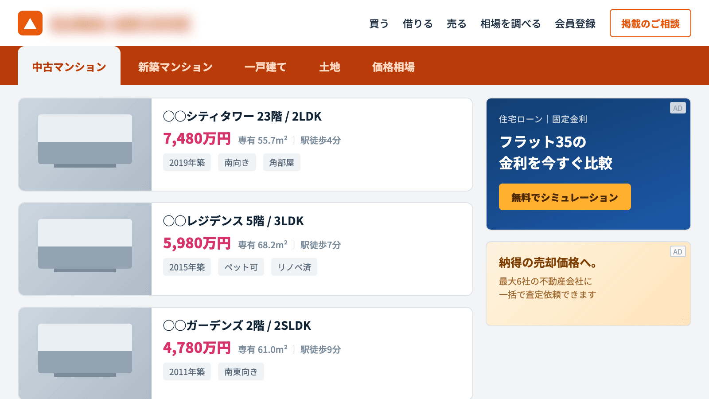Image resolution: width=709 pixels, height=399 pixels.
Task: Open the 売る navigation menu
Action: 456,23
